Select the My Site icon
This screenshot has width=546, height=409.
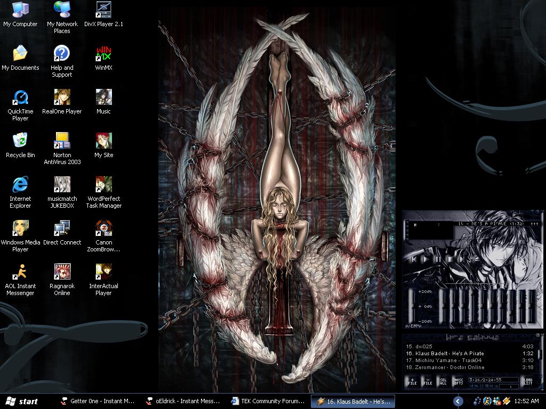pos(103,145)
